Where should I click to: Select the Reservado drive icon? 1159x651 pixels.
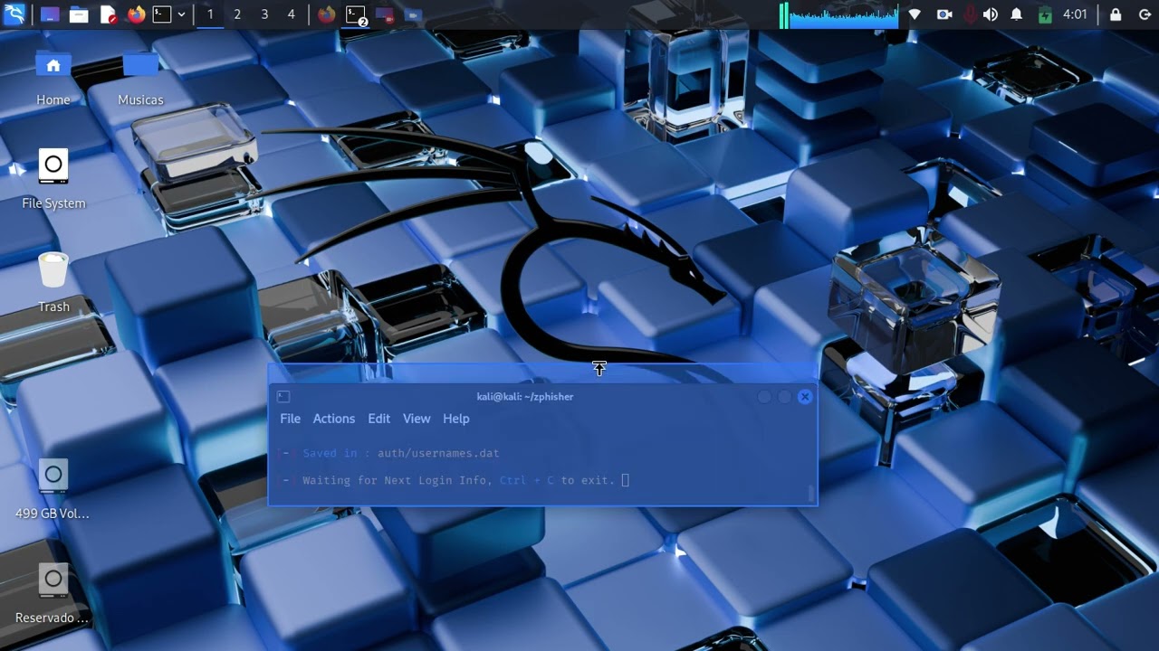tap(53, 593)
